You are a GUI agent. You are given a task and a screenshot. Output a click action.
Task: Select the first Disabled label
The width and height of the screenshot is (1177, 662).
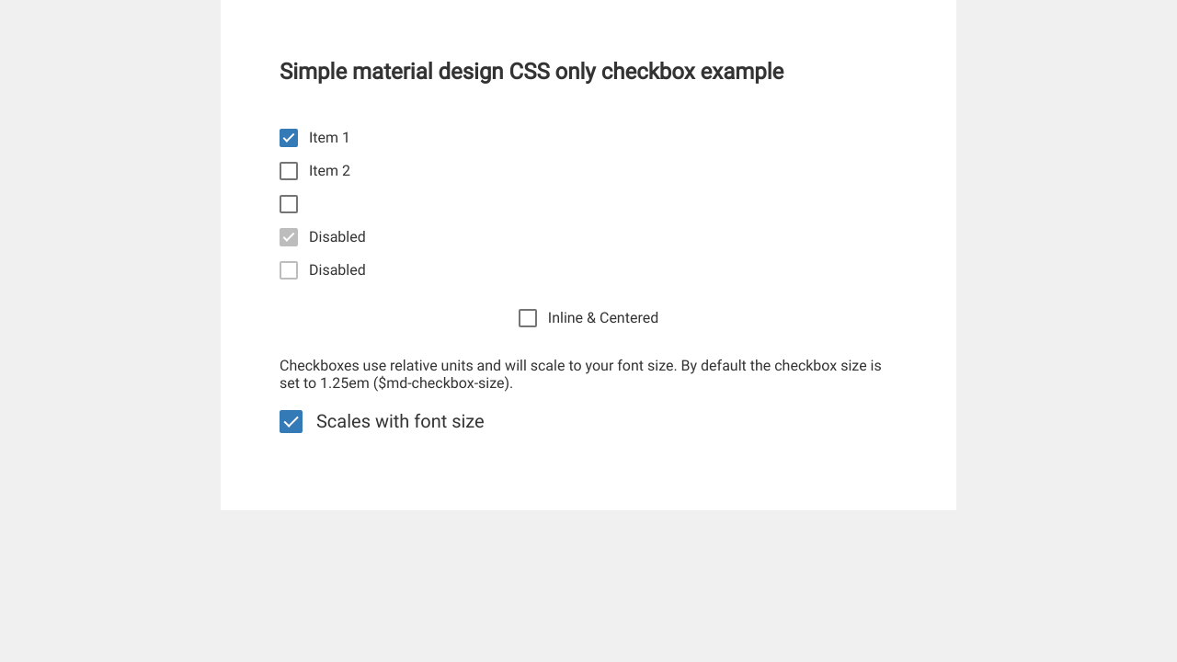337,237
